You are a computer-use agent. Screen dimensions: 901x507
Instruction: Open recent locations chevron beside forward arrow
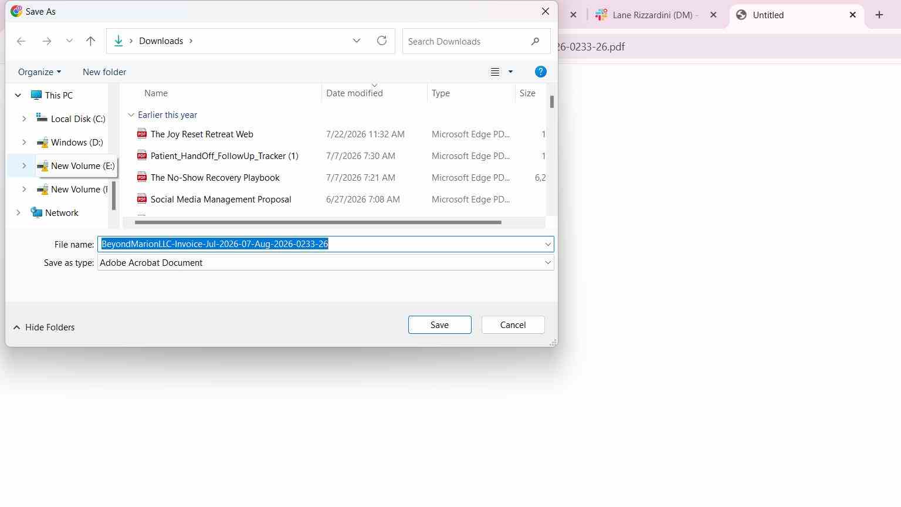69,41
